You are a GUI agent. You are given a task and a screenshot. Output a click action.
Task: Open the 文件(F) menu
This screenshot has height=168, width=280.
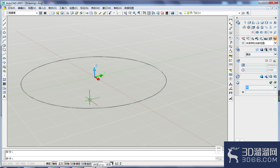(x=11, y=8)
